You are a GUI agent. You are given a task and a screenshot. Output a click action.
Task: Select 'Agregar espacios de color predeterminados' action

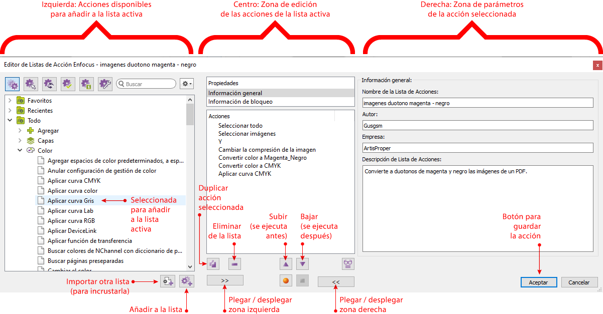pyautogui.click(x=116, y=161)
